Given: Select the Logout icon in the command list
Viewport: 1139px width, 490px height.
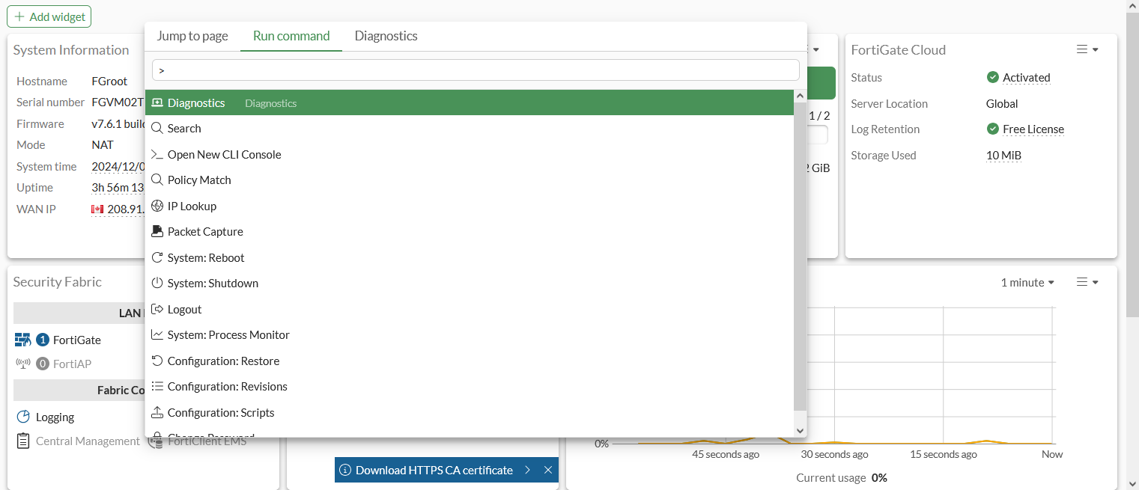Looking at the screenshot, I should coord(157,309).
